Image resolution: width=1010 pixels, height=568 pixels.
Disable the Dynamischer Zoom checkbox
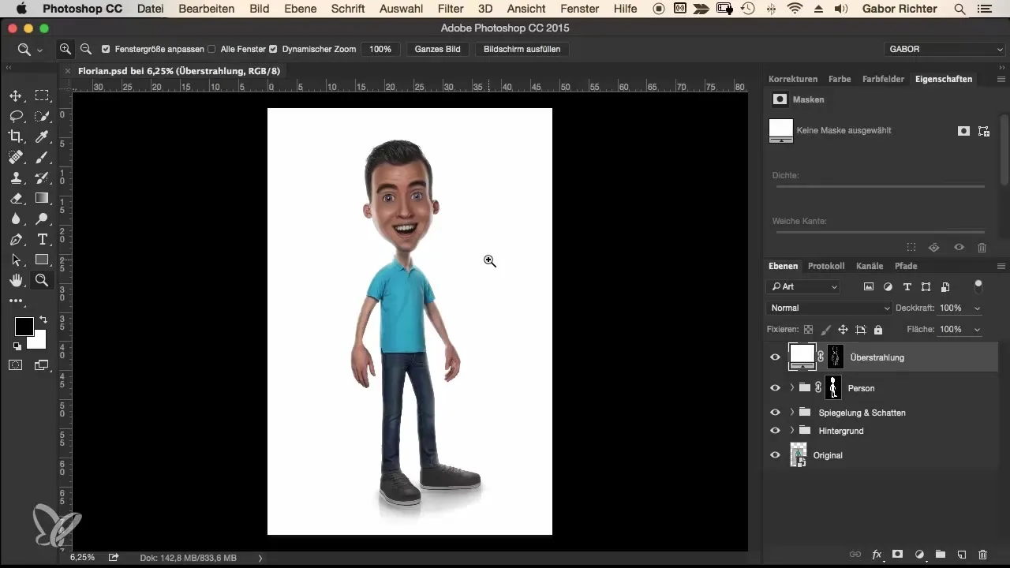click(273, 49)
